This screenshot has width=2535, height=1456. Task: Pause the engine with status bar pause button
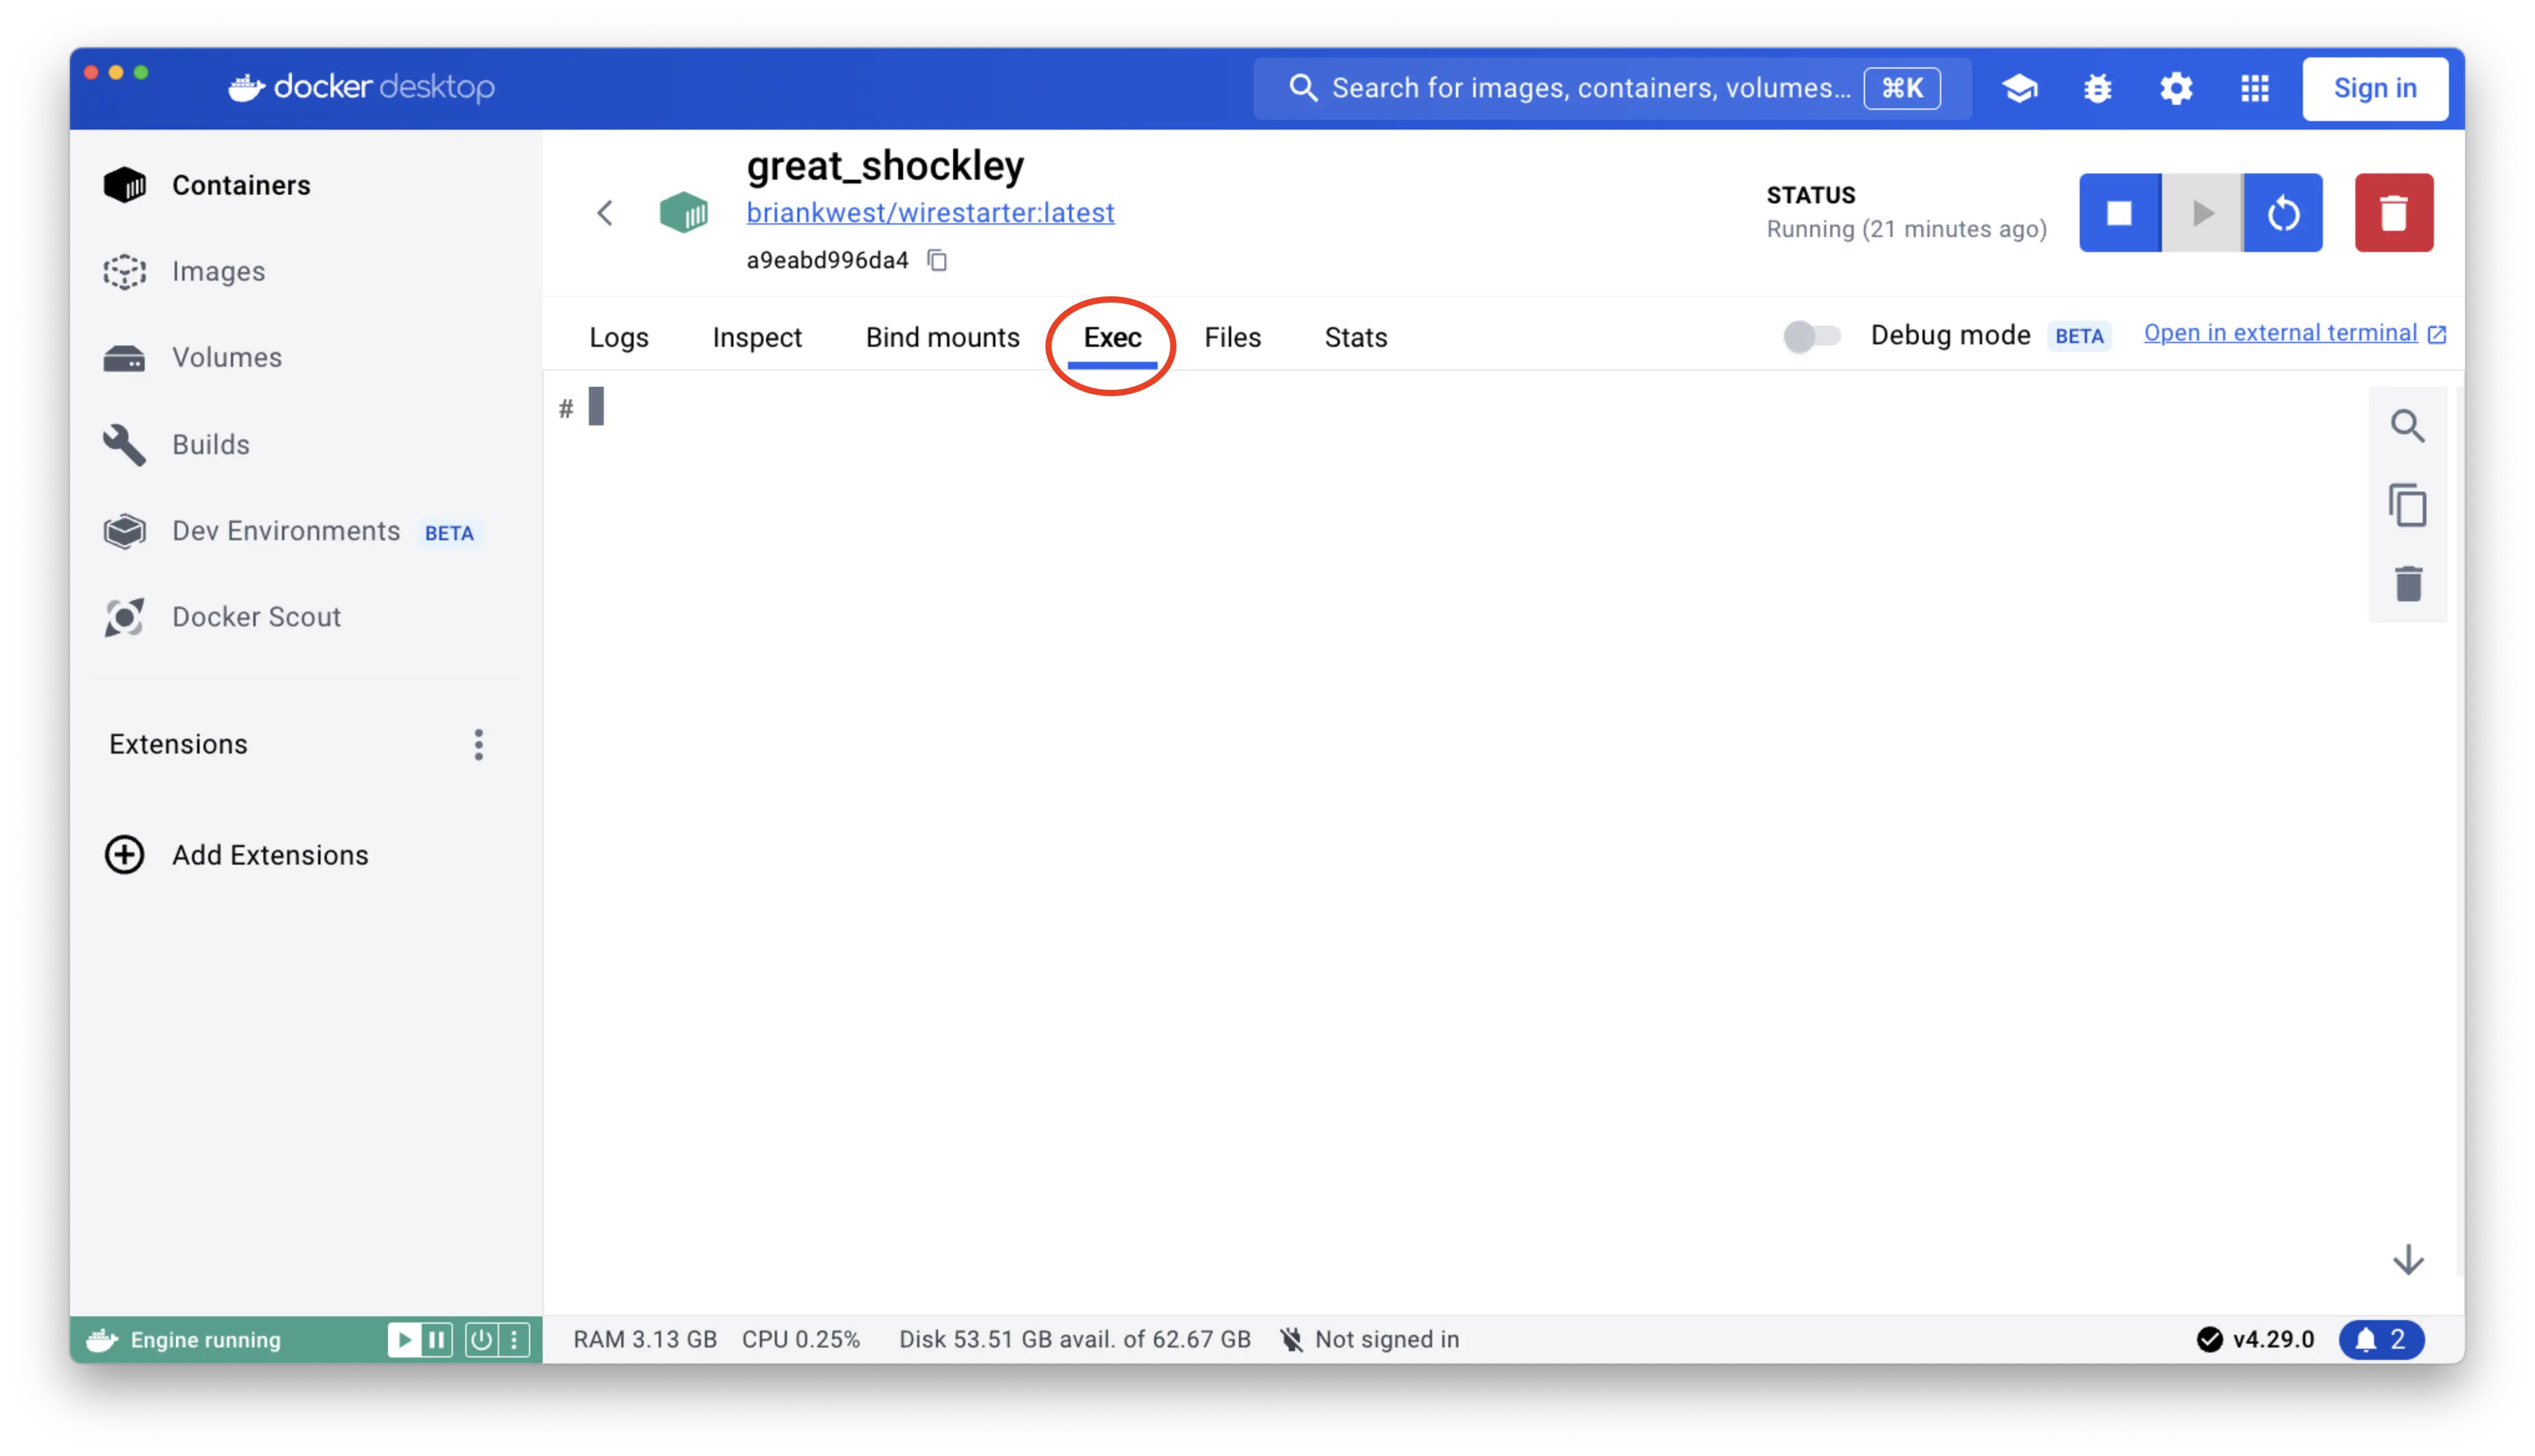[x=437, y=1339]
